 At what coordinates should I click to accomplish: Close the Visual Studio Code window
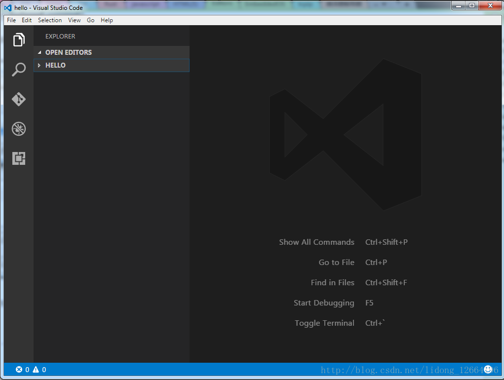pyautogui.click(x=490, y=5)
